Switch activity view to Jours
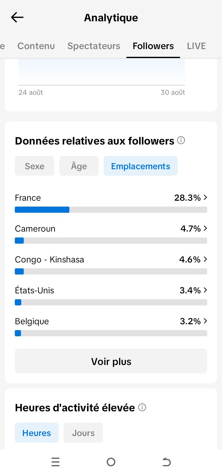The height and width of the screenshot is (474, 222). 83,433
